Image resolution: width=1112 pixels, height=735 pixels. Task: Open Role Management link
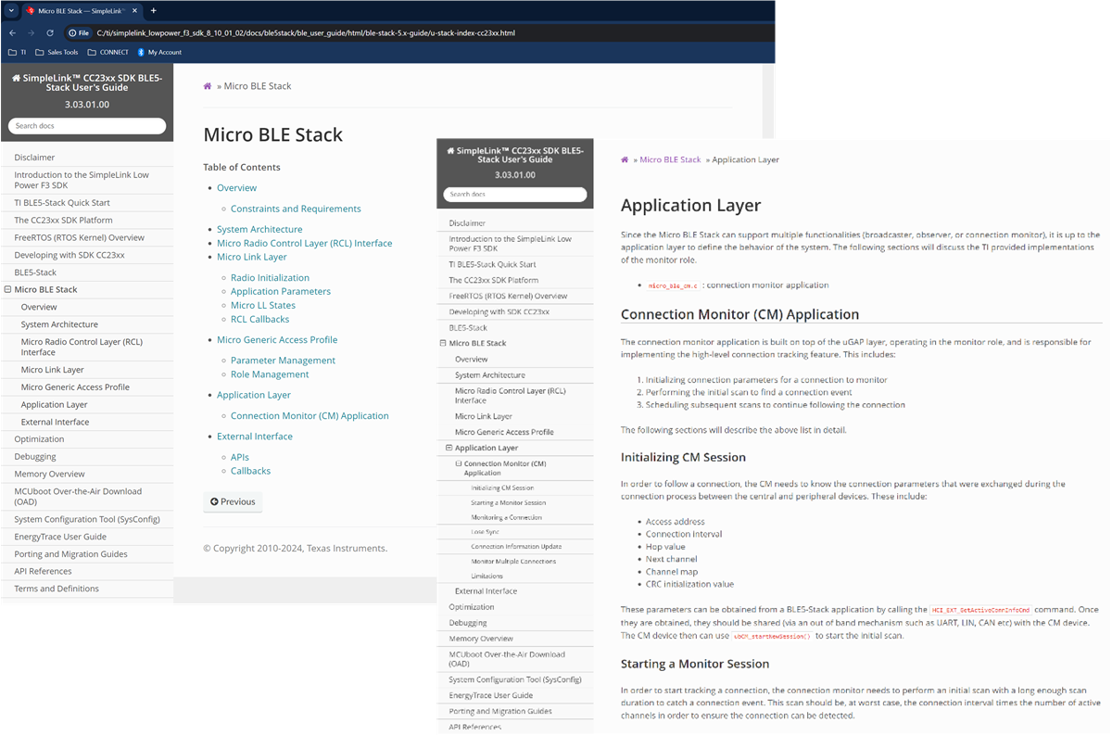coord(270,374)
